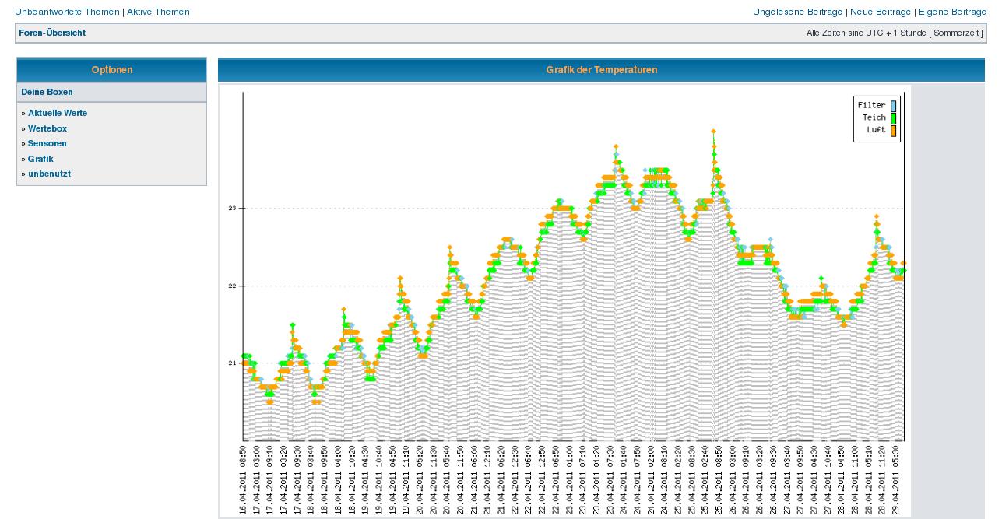Click the green Teich legend swatch

point(893,117)
